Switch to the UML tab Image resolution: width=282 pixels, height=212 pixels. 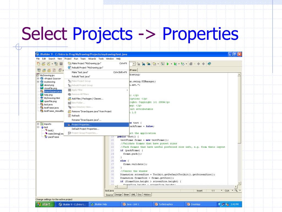click(133, 195)
